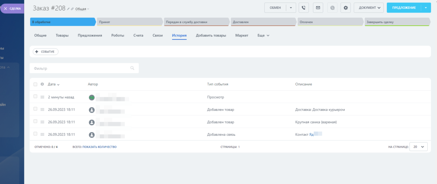The height and width of the screenshot is (184, 437).
Task: Switch to the Товары tab
Action: (62, 36)
